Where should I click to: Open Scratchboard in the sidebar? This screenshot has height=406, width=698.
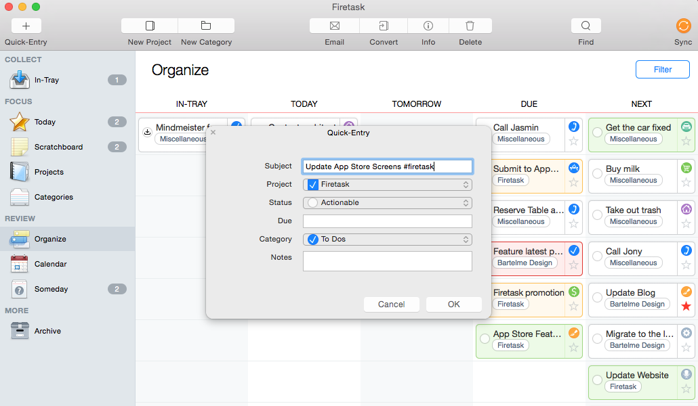point(67,147)
